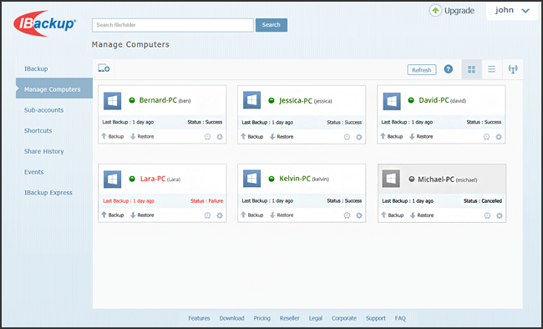Click the round log icon on Lara-PC card
This screenshot has width=543, height=329.
coord(207,215)
